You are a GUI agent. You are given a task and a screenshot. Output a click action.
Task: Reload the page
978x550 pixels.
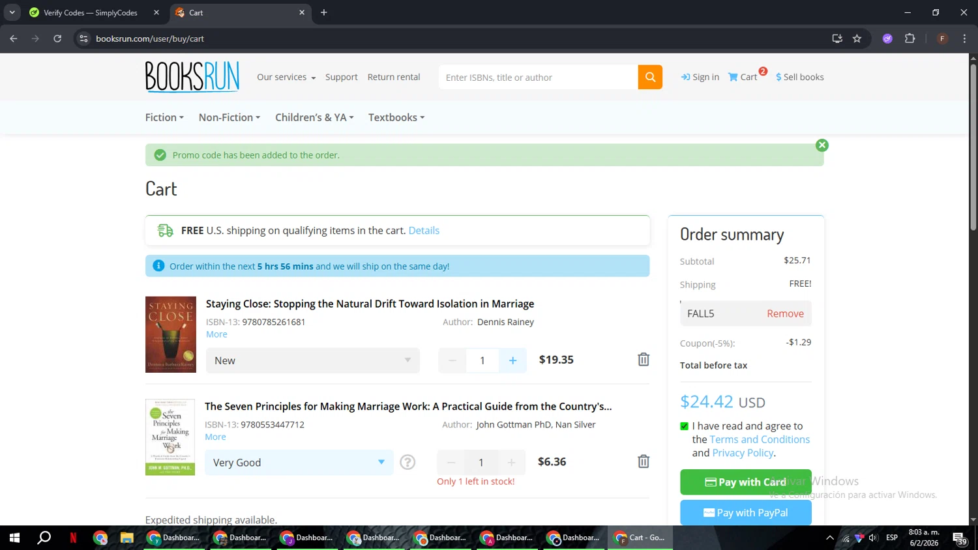57,38
